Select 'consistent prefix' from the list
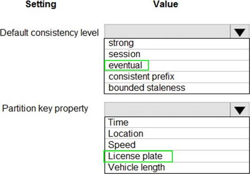250x174 pixels. click(141, 76)
